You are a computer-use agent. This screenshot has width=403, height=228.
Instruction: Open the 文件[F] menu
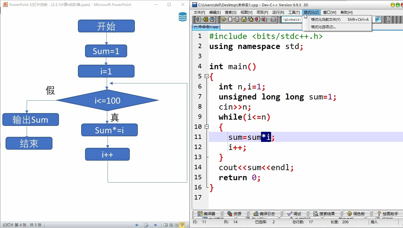click(x=199, y=12)
